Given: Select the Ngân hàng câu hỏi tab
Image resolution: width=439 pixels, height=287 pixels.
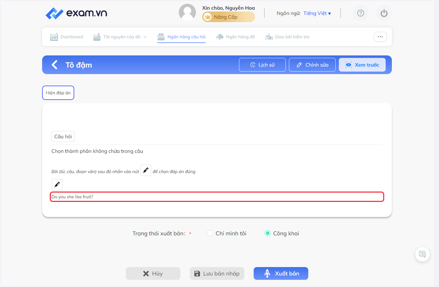Looking at the screenshot, I should pyautogui.click(x=181, y=37).
